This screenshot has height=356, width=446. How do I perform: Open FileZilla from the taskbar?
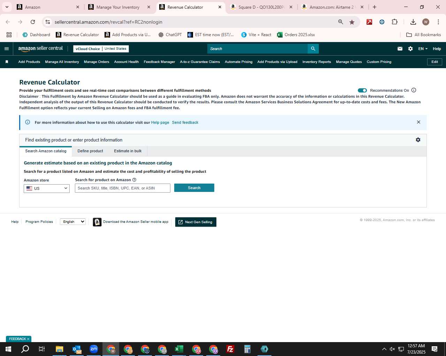(230, 349)
